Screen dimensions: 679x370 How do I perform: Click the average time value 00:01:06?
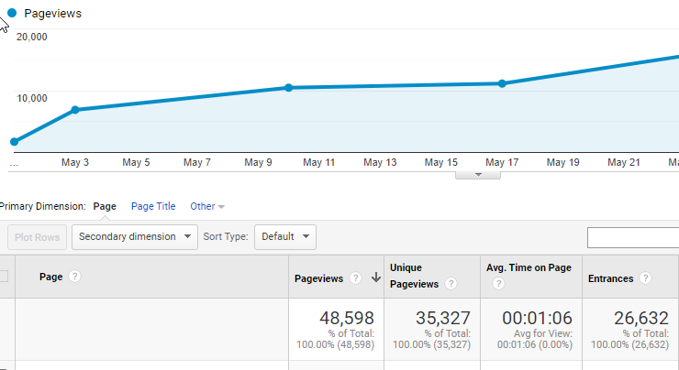537,318
